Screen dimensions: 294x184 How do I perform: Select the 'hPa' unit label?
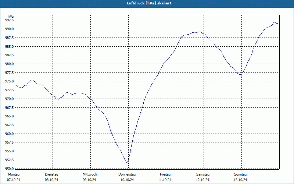pos(11,17)
